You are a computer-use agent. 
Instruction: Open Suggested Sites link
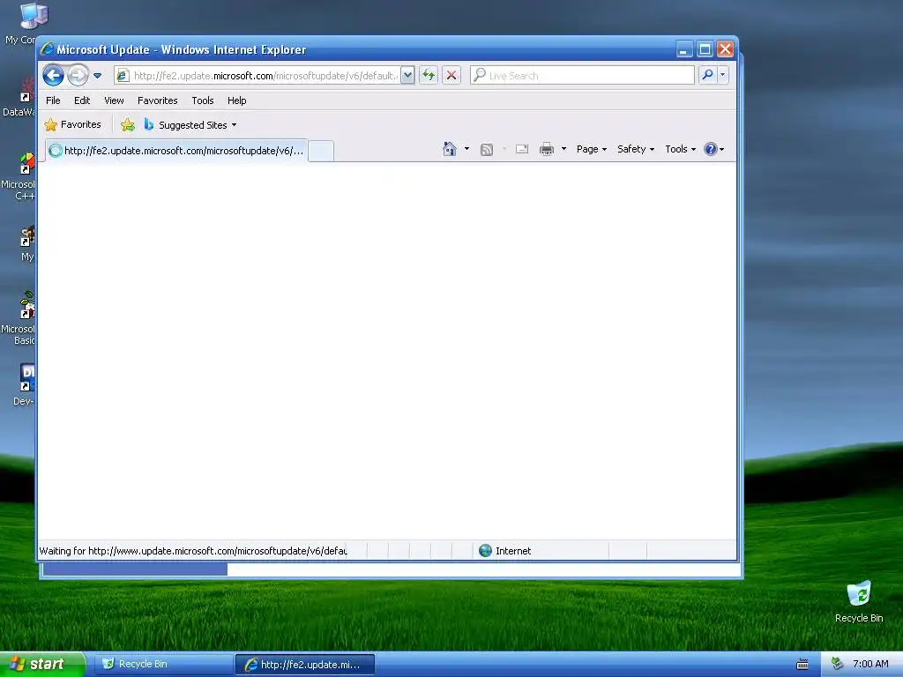tap(192, 125)
